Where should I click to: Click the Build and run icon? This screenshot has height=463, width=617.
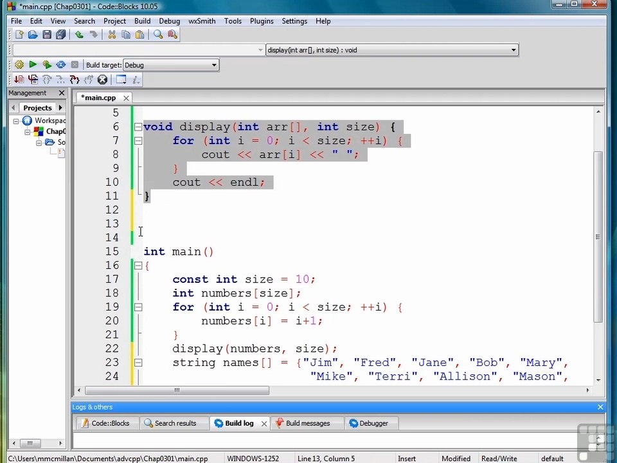(x=47, y=64)
